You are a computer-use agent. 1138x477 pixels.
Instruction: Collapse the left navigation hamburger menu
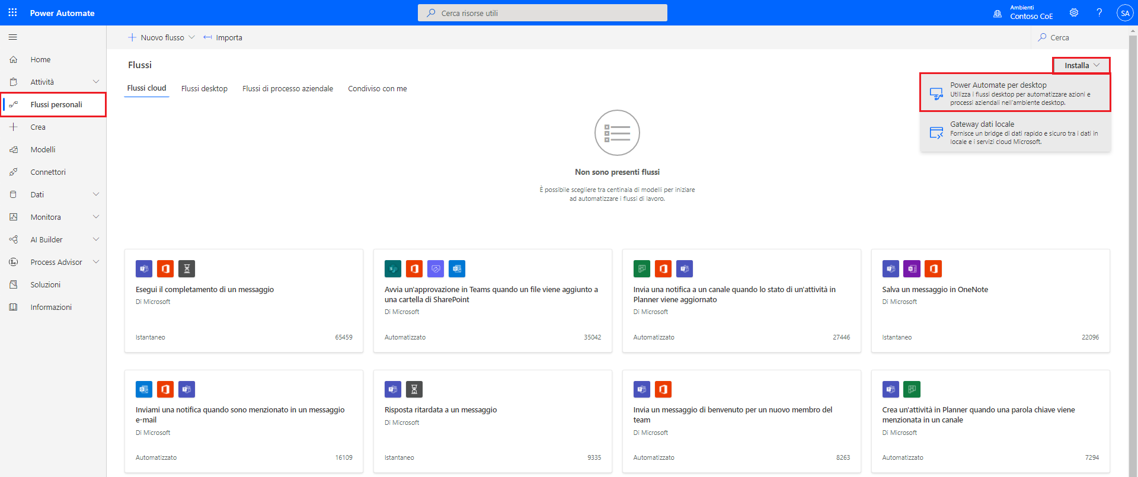[12, 37]
